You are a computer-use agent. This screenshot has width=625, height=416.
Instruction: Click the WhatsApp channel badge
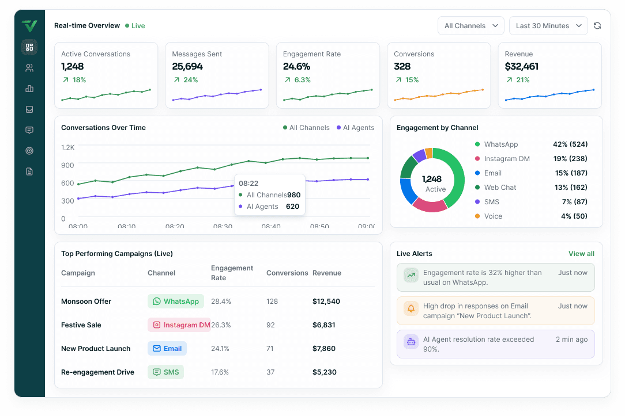pyautogui.click(x=176, y=301)
